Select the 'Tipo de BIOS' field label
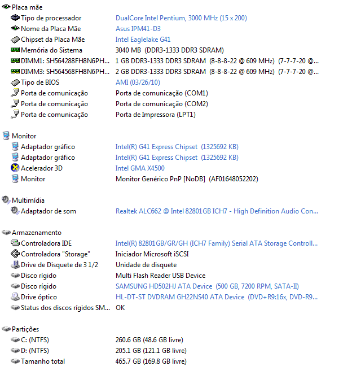 pos(40,82)
